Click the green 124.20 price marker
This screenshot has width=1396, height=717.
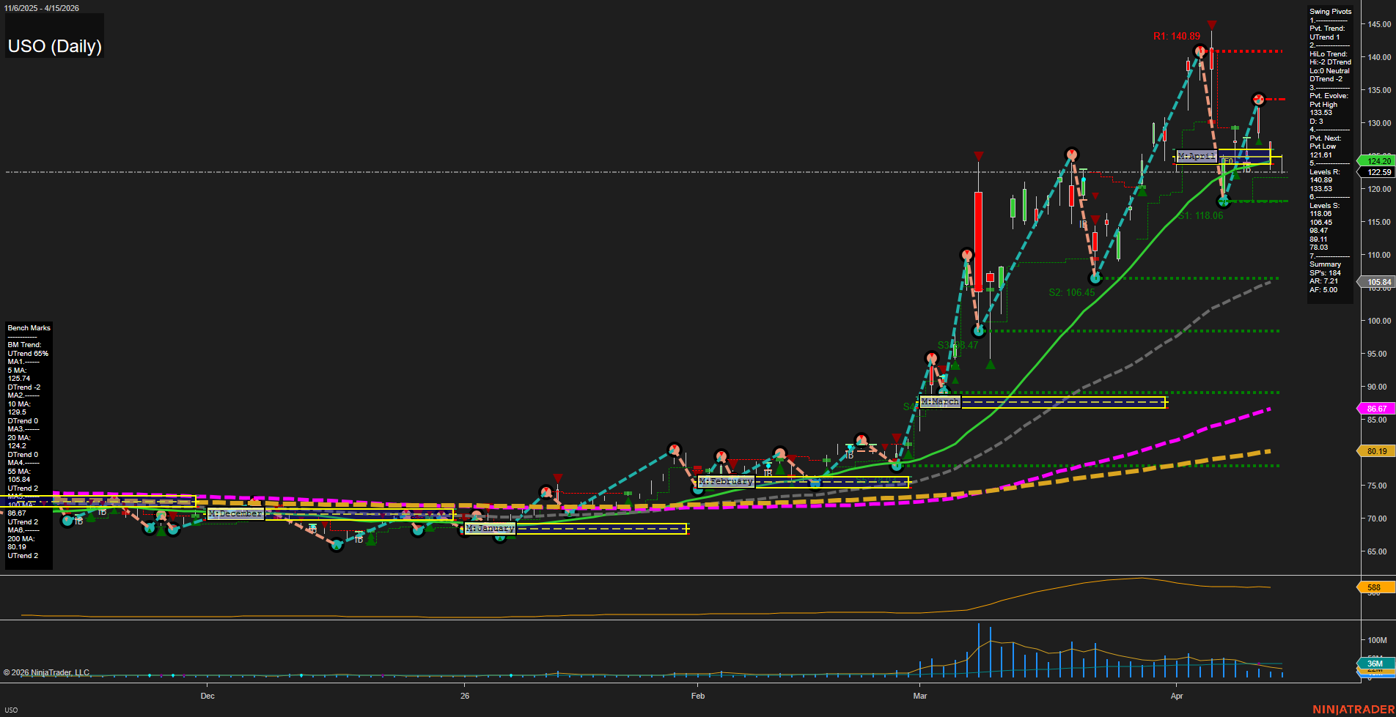click(x=1377, y=161)
